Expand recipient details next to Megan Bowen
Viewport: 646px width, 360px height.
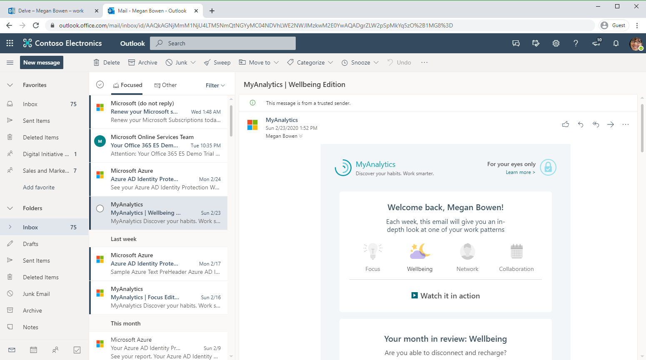pyautogui.click(x=301, y=136)
